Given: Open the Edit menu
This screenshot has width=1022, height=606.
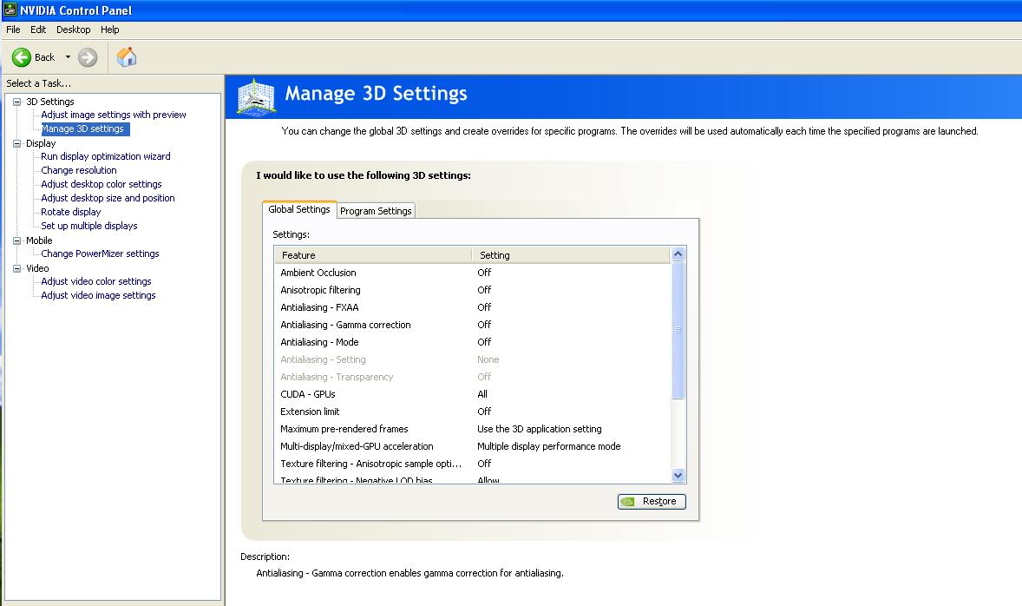Looking at the screenshot, I should pos(38,30).
